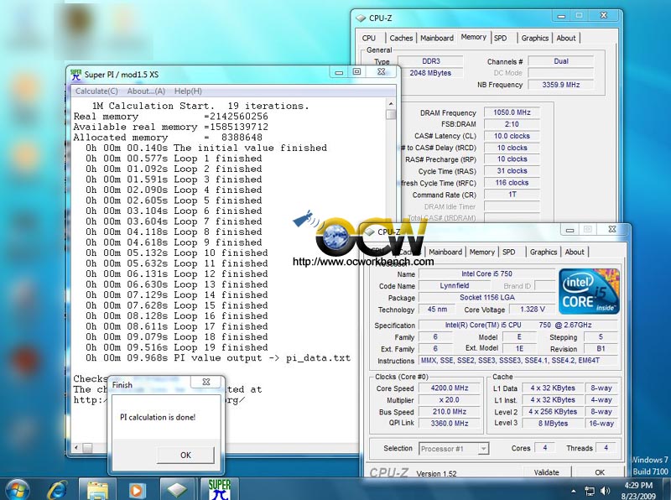
Task: Click Super PI vertical scrollbar up arrow
Action: tap(390, 104)
